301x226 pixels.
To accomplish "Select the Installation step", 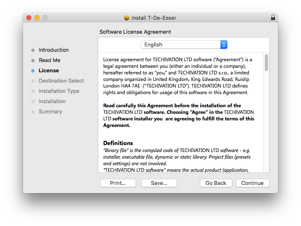I will tap(52, 101).
